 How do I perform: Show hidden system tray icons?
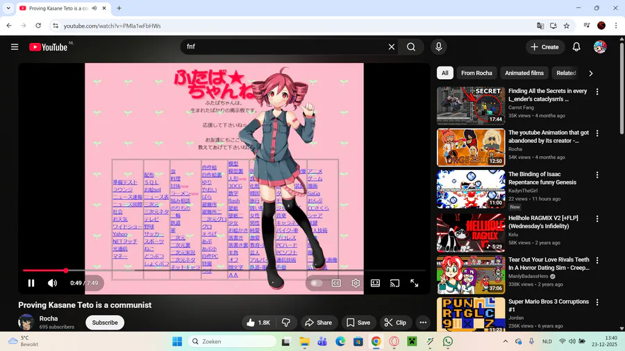506,341
